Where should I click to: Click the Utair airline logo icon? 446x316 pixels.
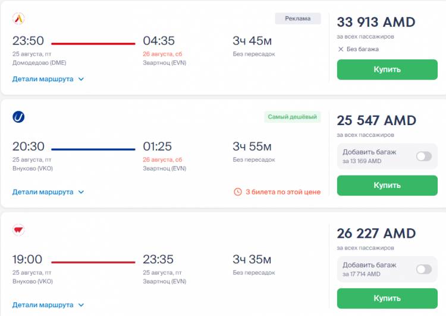click(18, 117)
